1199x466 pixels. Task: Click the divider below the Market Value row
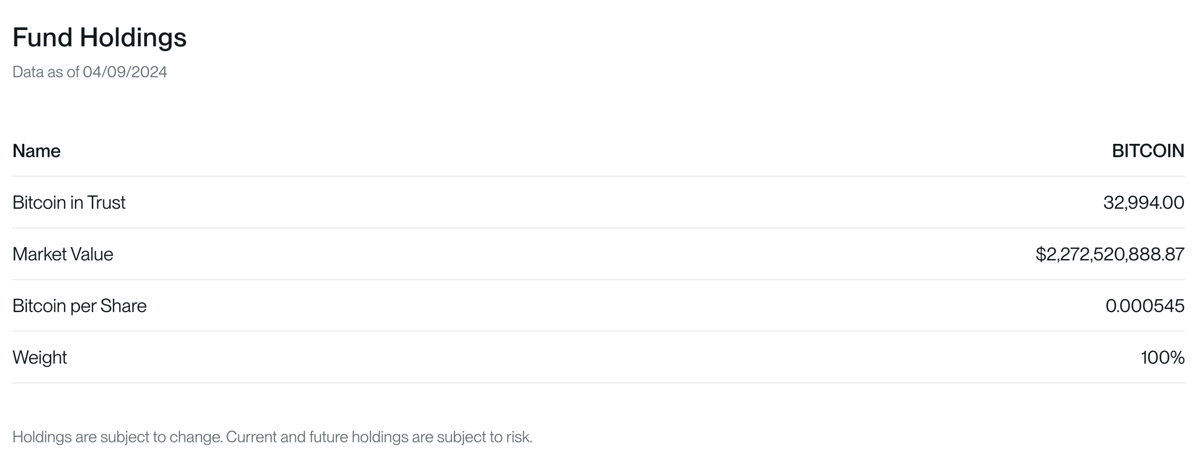point(599,280)
